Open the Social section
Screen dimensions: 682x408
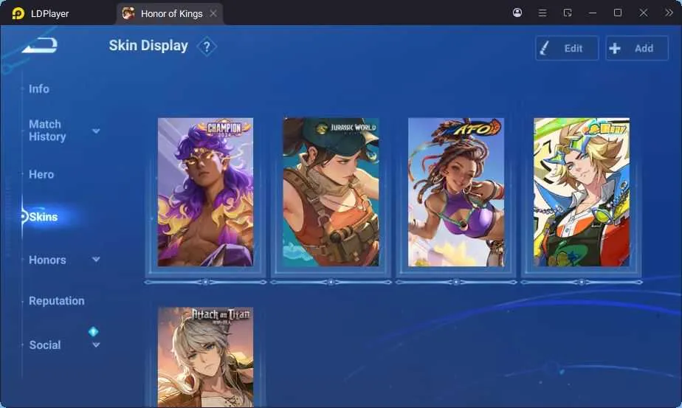45,345
